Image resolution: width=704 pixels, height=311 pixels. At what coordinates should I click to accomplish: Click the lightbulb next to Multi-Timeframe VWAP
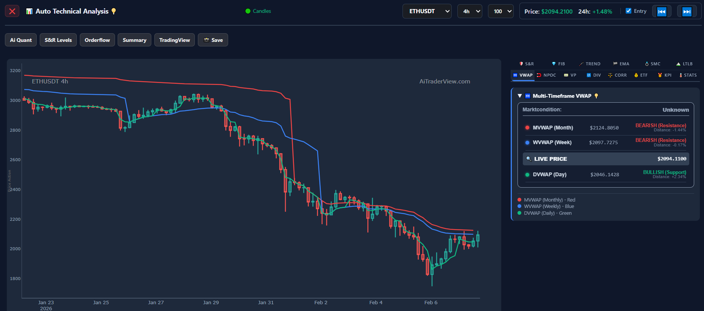[x=596, y=96]
